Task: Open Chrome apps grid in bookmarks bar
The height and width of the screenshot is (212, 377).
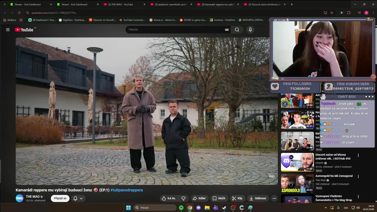Action: 21,20
